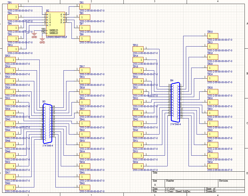Select test point TP12 component
Screen dimensions: 248x196
[138, 49]
